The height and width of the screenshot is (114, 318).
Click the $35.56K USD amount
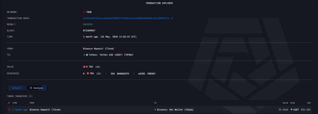tap(306, 110)
